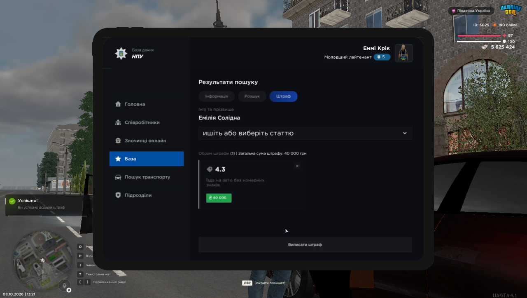Click the date and time 08.10.2026
The image size is (527, 298).
coord(19,294)
